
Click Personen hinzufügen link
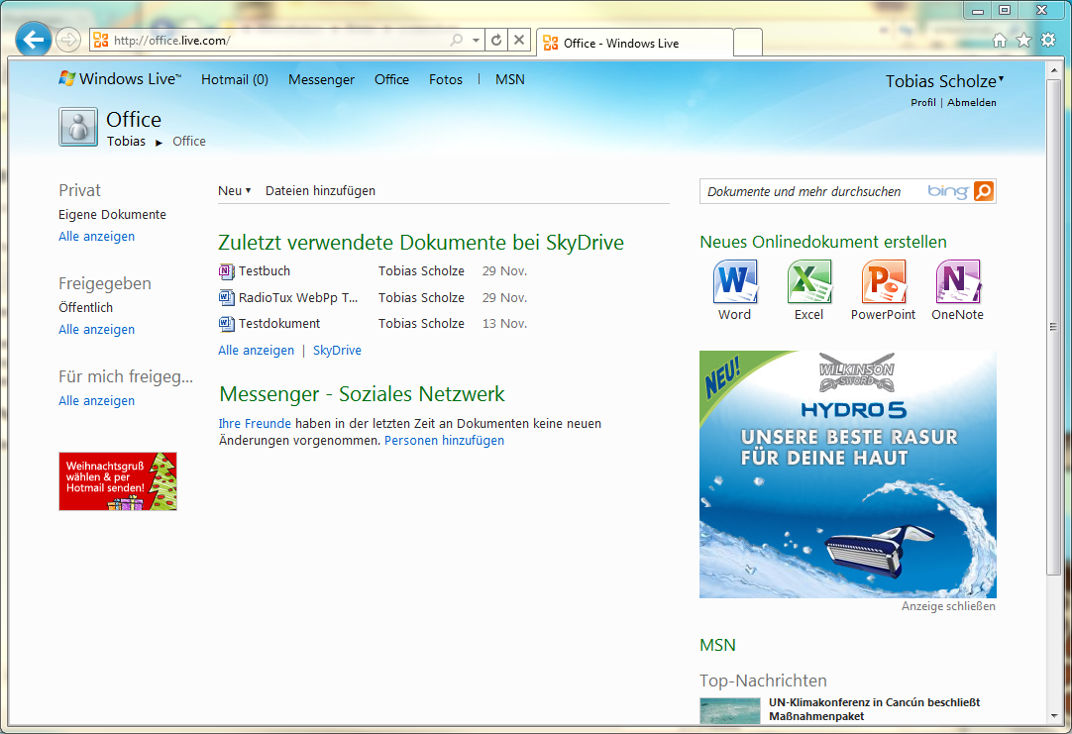445,441
